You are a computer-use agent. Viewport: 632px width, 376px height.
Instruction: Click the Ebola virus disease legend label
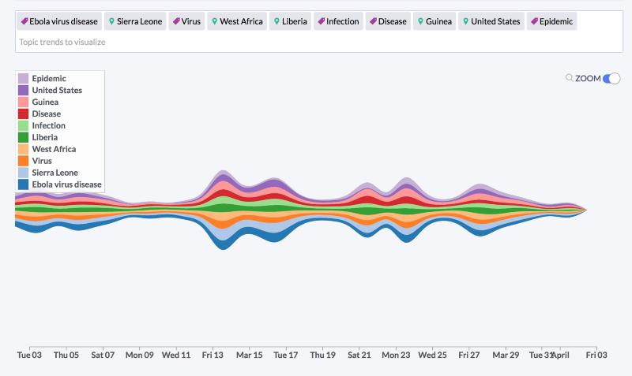[x=66, y=184]
